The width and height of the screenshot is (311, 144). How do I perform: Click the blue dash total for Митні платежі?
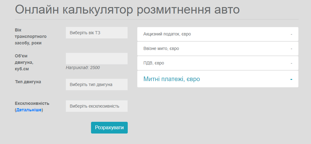tap(291, 79)
